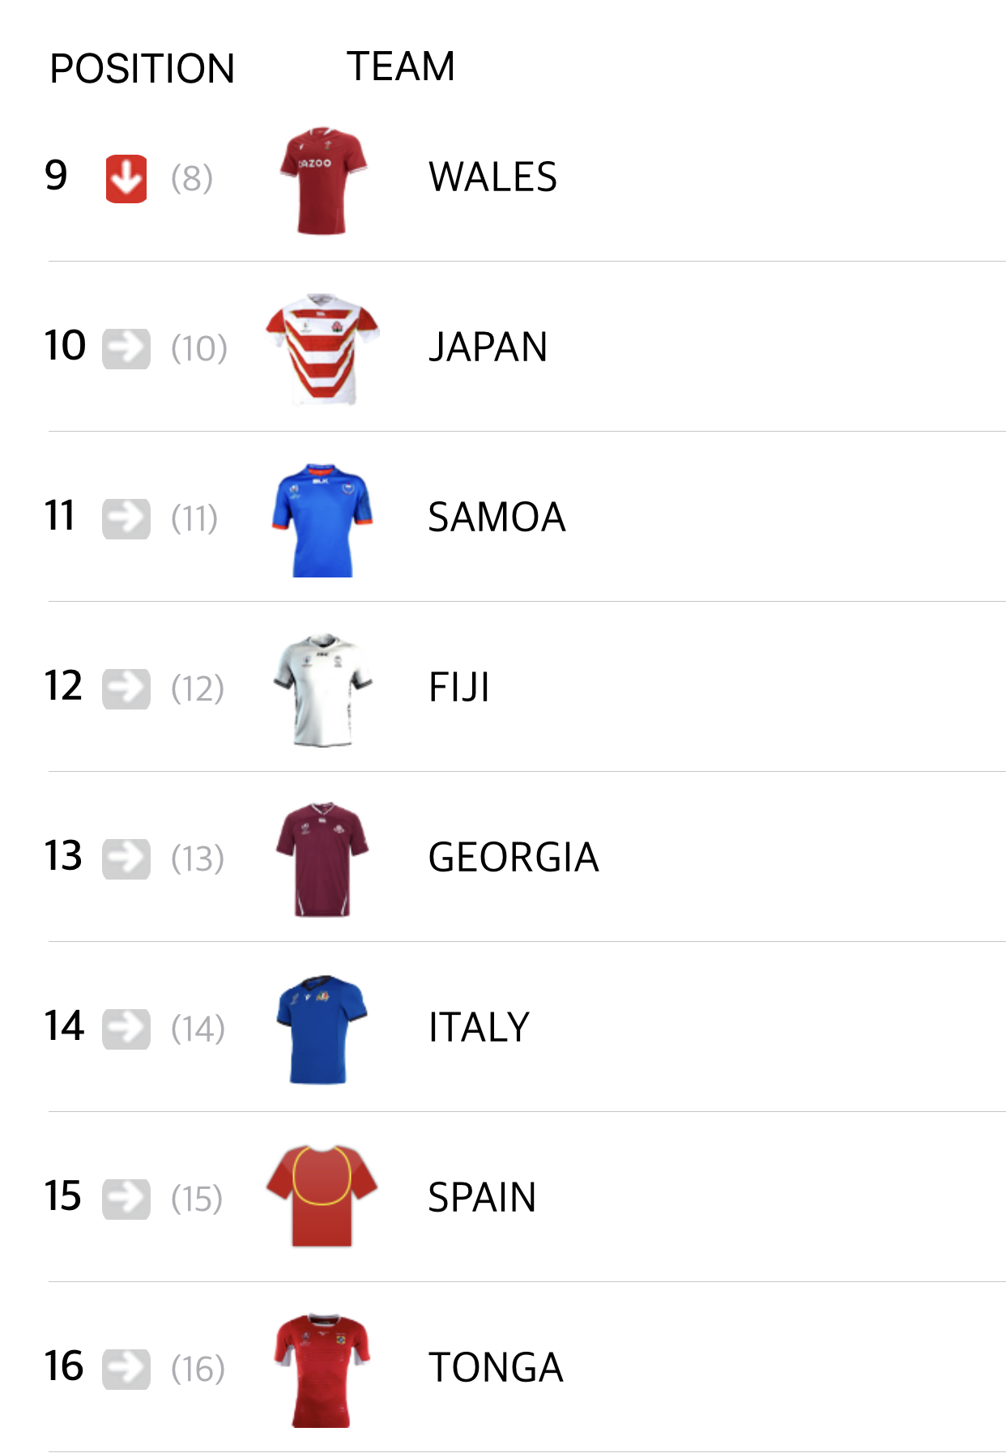Click the blue Samoa jersey icon
1006x1453 pixels.
(x=322, y=519)
